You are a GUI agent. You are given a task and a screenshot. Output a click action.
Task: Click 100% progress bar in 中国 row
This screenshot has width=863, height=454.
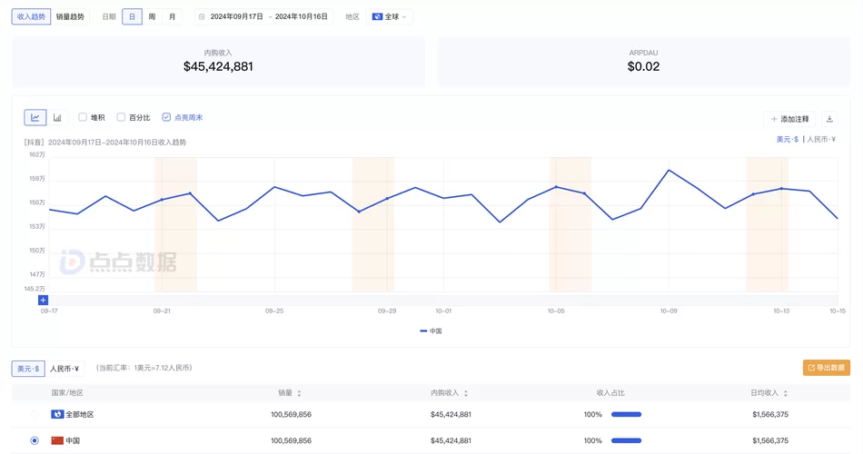point(626,440)
